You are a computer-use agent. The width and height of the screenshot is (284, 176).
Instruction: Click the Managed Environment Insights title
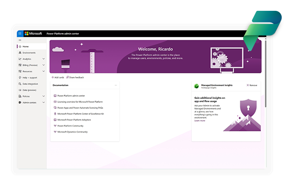click(x=217, y=85)
